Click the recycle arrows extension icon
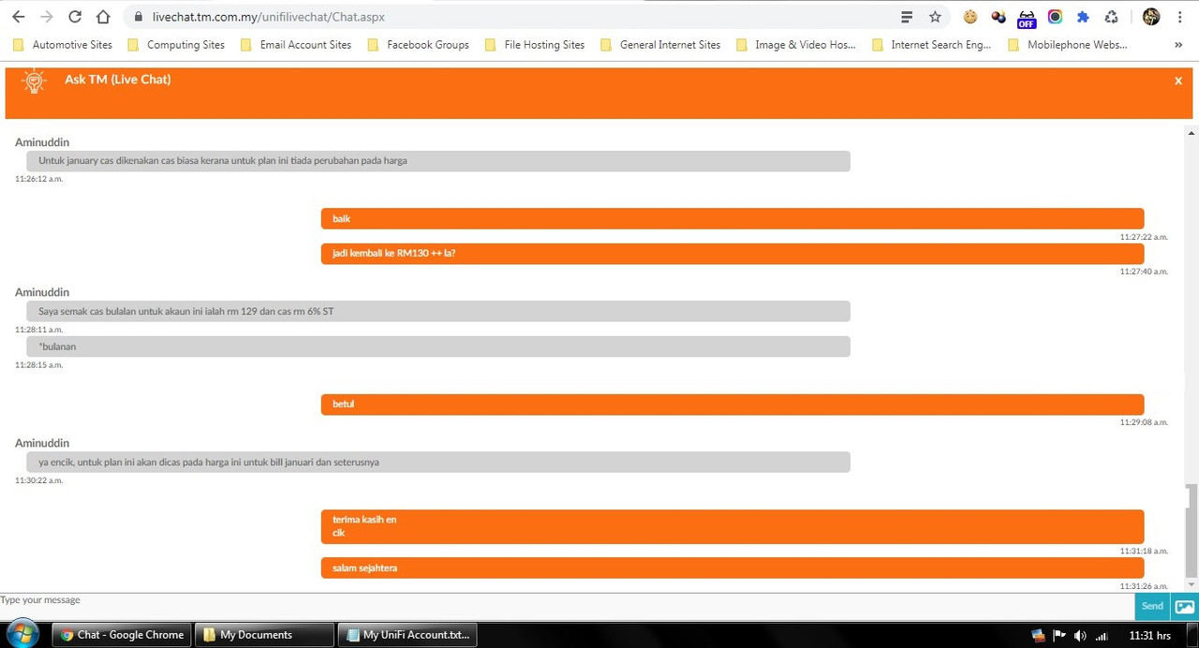 pyautogui.click(x=1111, y=17)
